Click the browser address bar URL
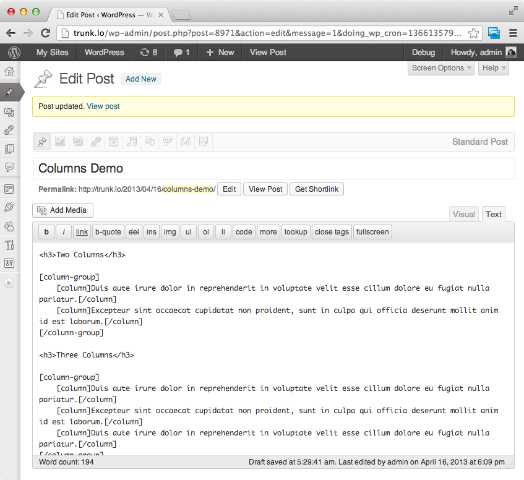This screenshot has height=480, width=524. click(x=267, y=33)
